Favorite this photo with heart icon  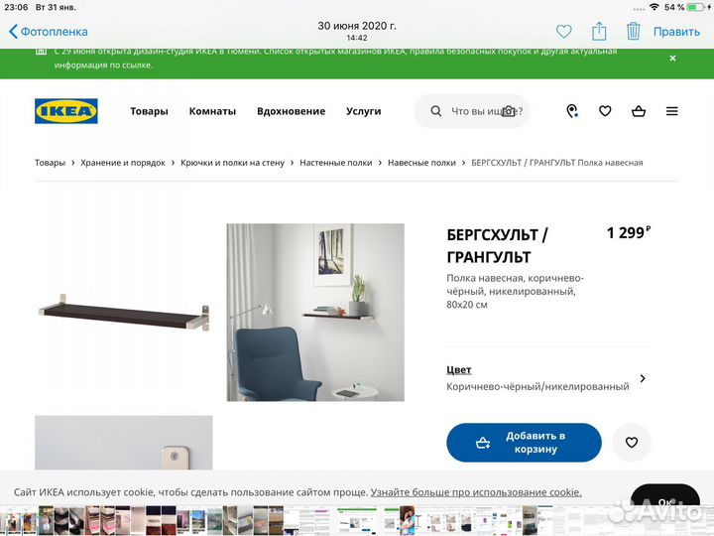563,32
